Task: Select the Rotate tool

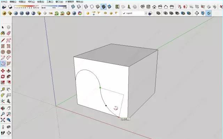Action: [x=3, y=77]
